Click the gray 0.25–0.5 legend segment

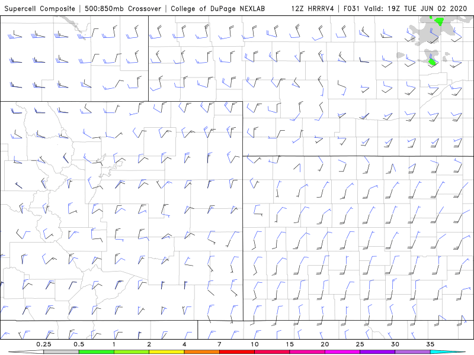coord(61,352)
